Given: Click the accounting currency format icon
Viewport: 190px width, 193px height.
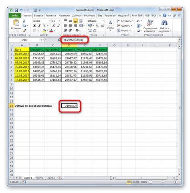Looking at the screenshot, I should 90,26.
